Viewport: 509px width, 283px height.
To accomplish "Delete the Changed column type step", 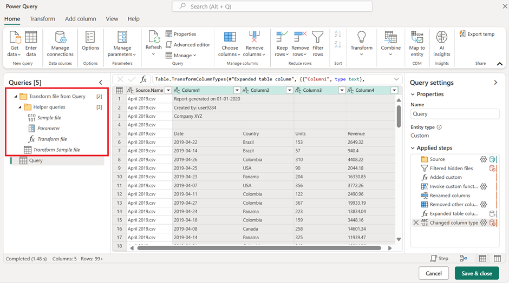I will pos(416,223).
